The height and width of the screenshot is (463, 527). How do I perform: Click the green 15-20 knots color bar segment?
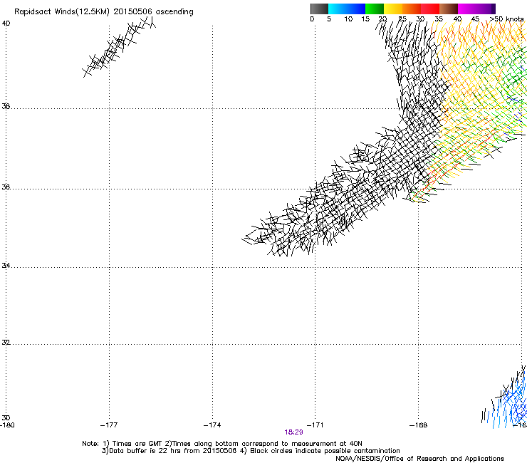pyautogui.click(x=375, y=9)
